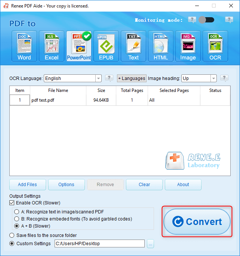Choose the Text output format icon

(x=133, y=46)
